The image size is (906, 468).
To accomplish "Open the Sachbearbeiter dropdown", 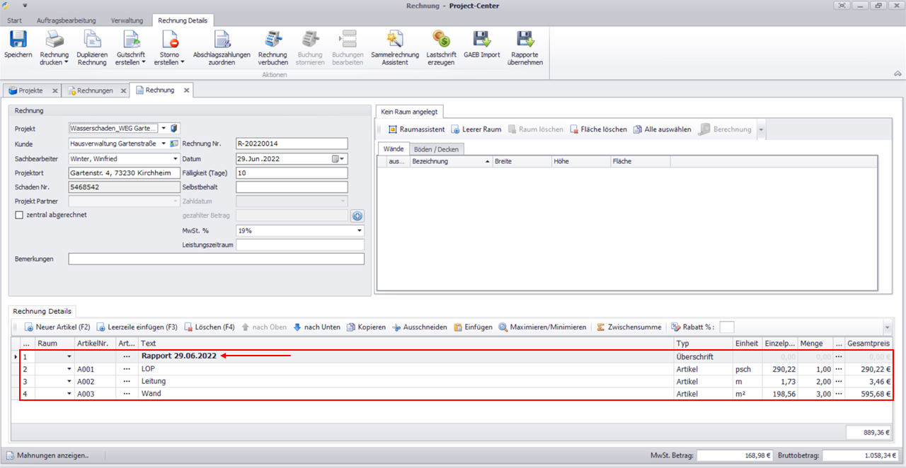I will (x=175, y=159).
